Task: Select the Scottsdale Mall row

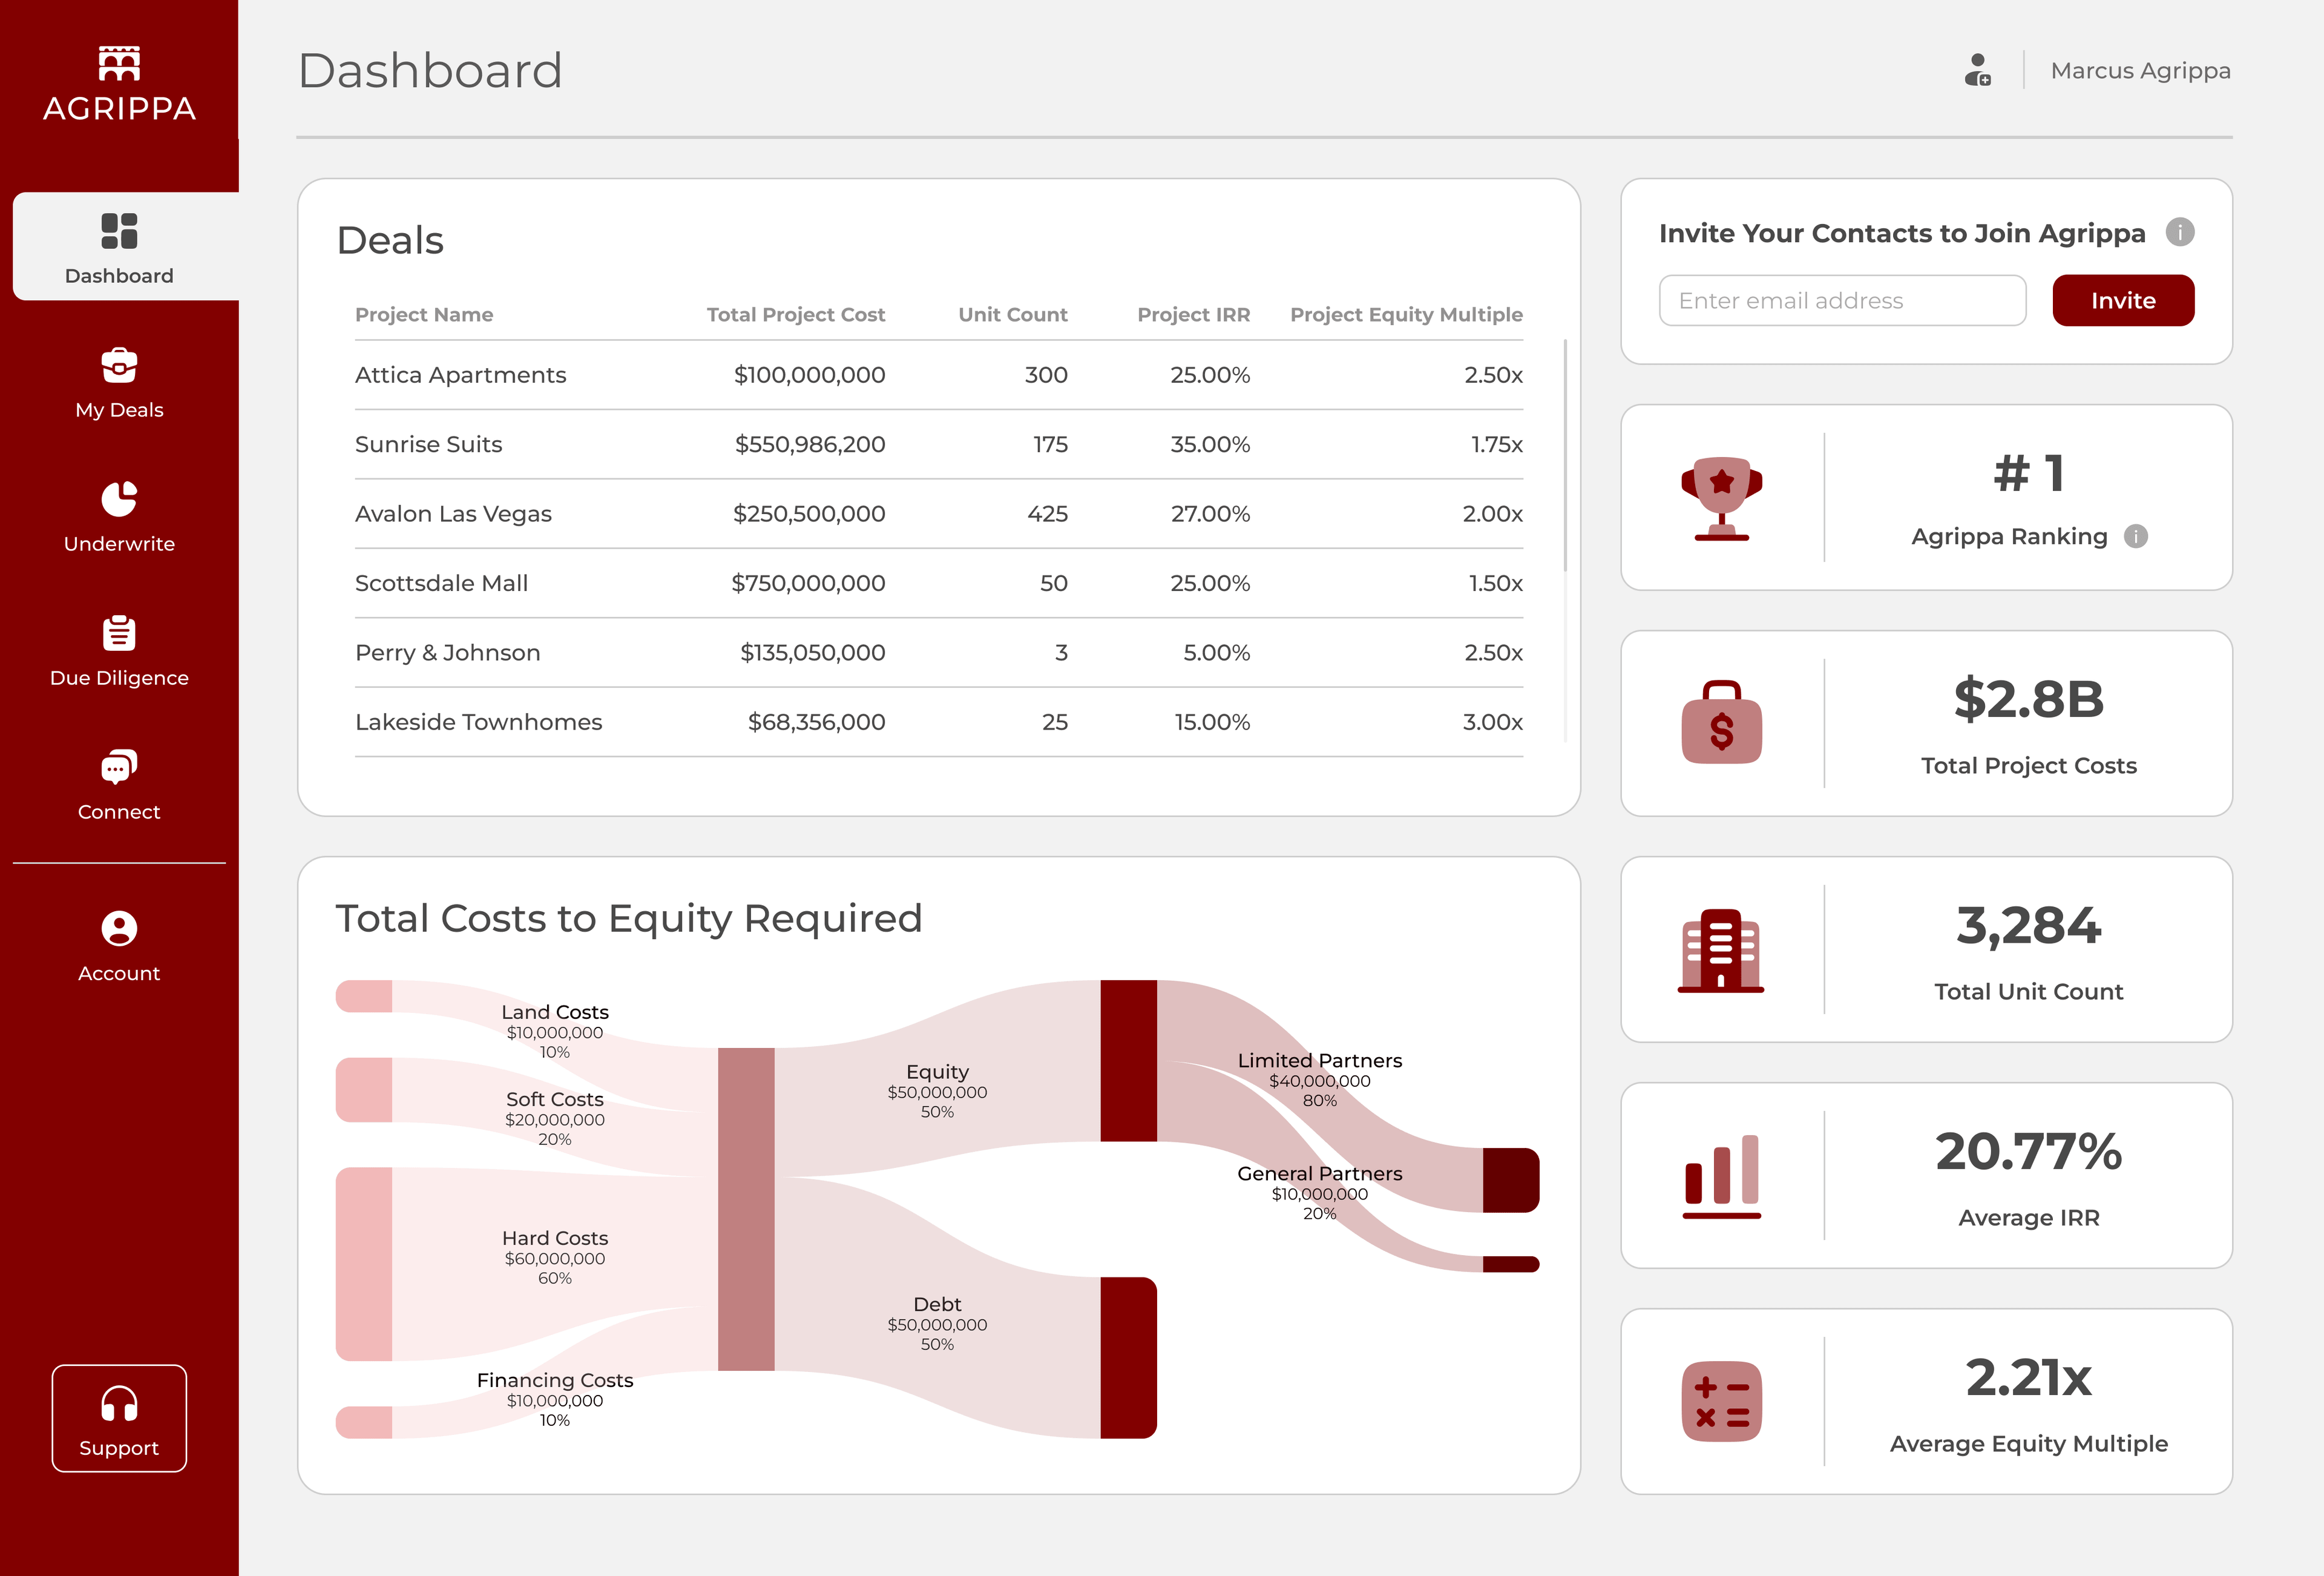Action: pos(939,584)
